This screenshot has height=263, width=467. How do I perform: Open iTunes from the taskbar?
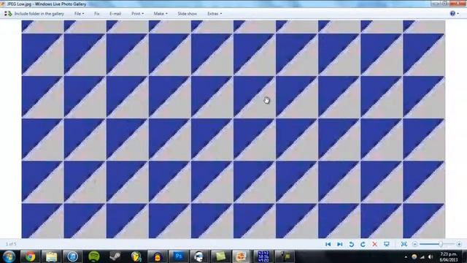point(72,256)
